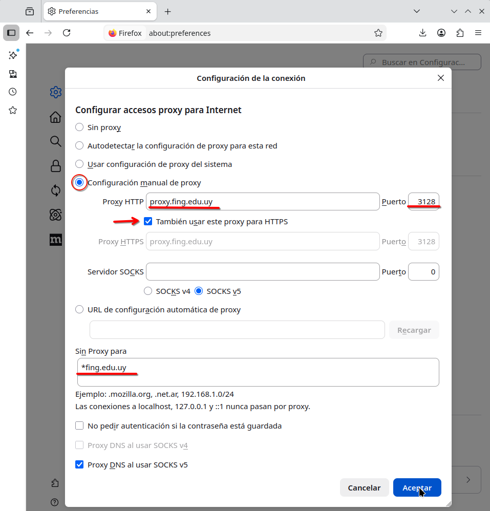Open the tab manager icon left of tabs
This screenshot has height=511, width=490.
point(30,11)
